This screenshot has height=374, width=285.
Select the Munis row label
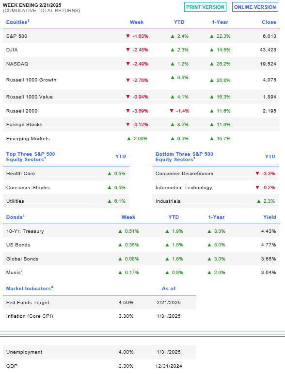tap(14, 272)
